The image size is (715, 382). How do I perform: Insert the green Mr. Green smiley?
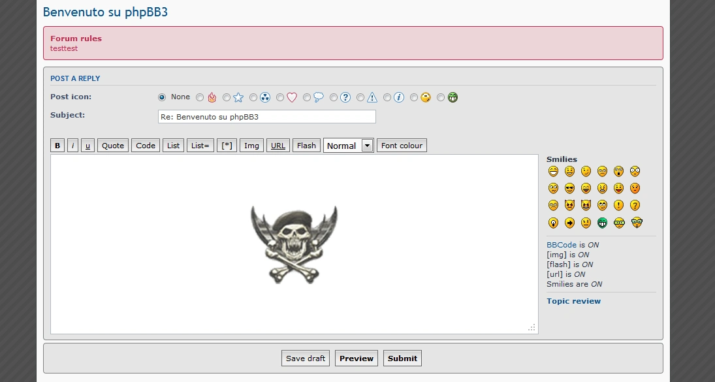603,223
